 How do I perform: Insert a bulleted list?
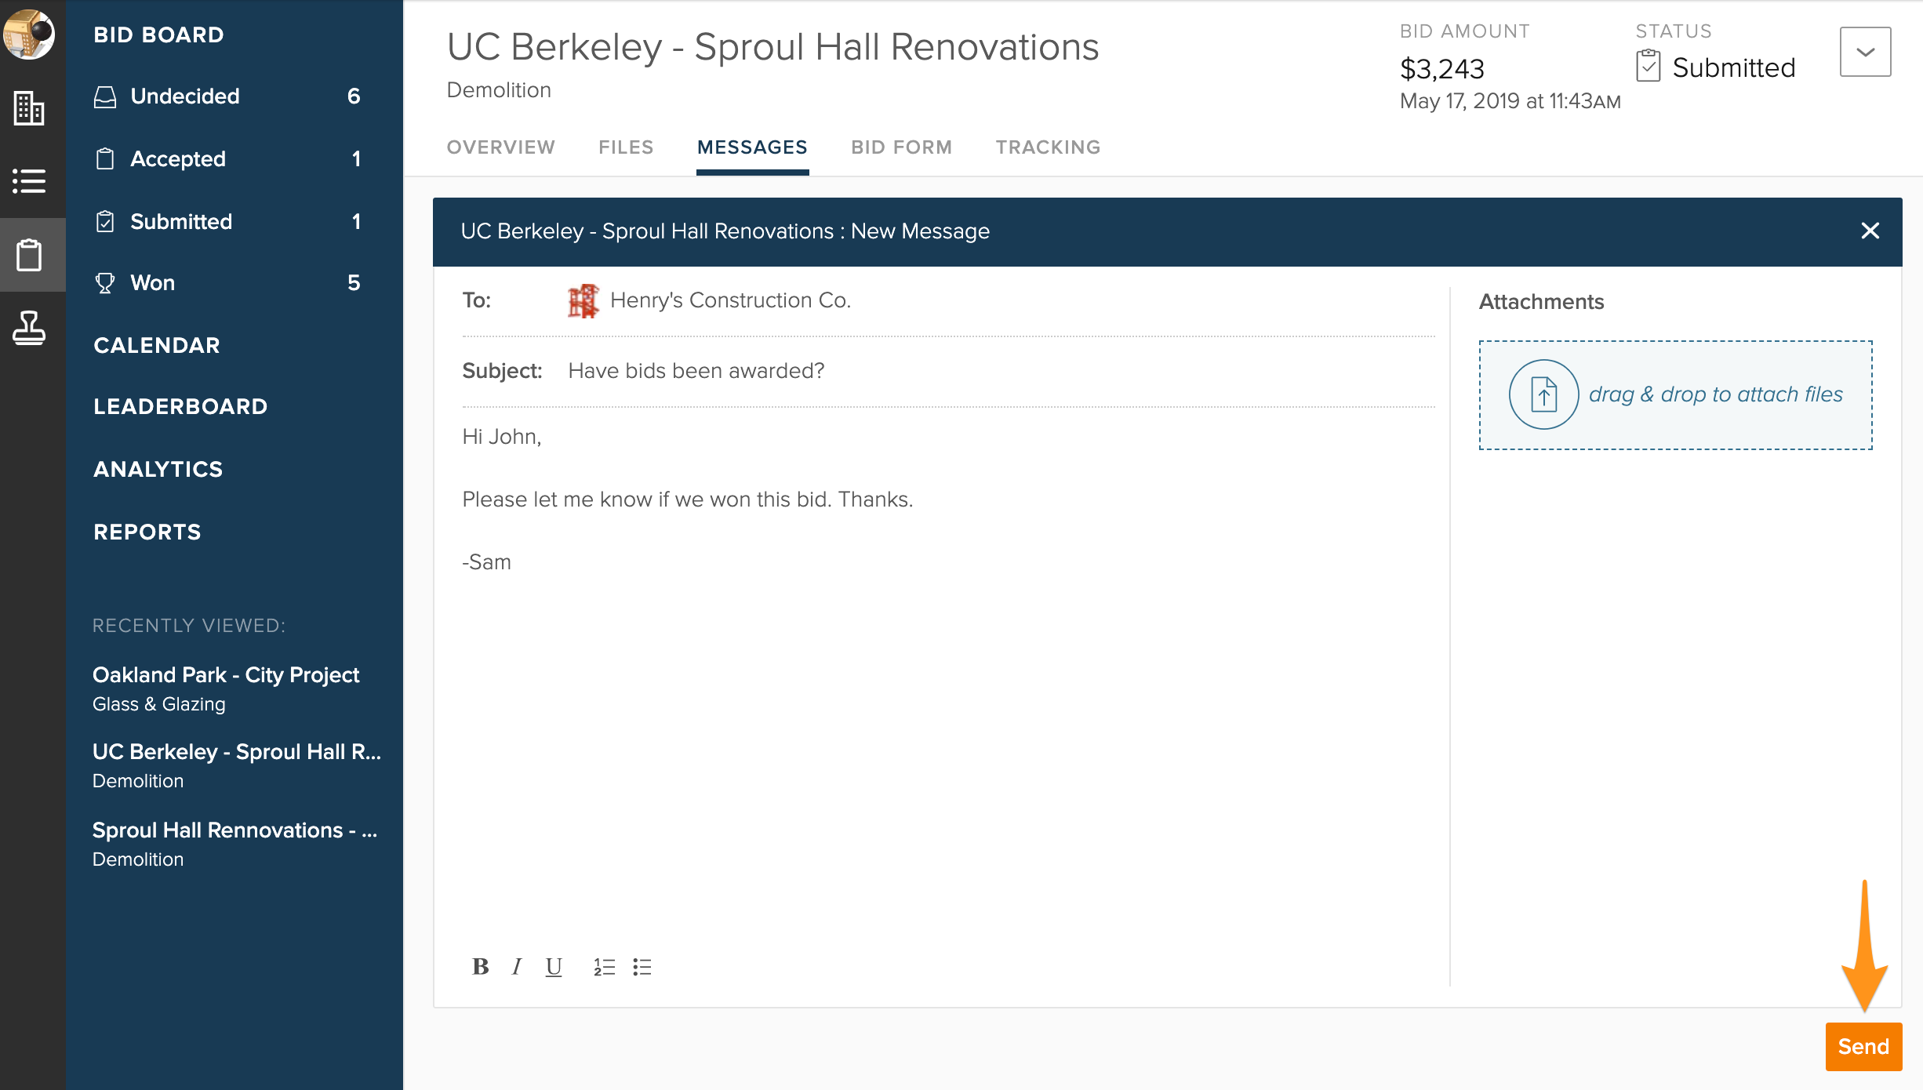click(642, 967)
